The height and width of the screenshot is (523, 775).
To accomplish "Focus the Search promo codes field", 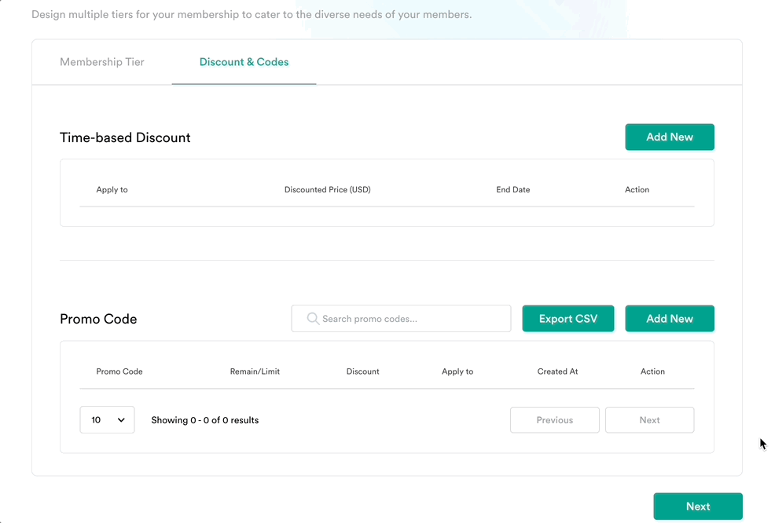I will tap(401, 319).
